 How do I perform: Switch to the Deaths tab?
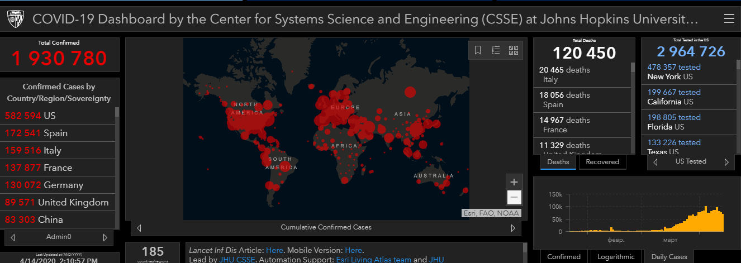[x=558, y=162]
